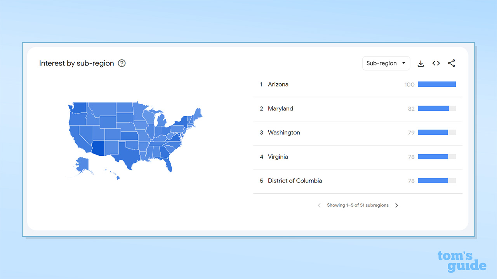497x279 pixels.
Task: Open the Sub-region dropdown
Action: (x=386, y=63)
